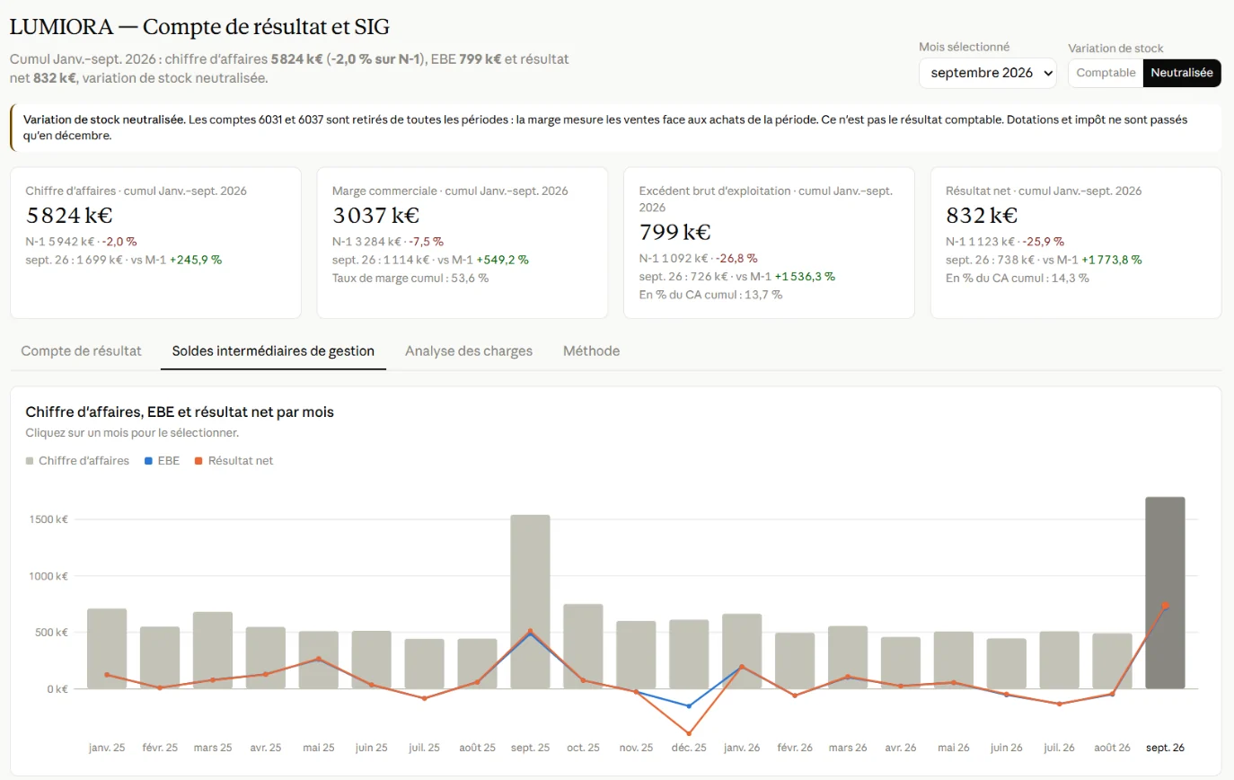Click 'En % du CA cumul : 14,3 %'
Screen dimensions: 1234x780
[1018, 278]
